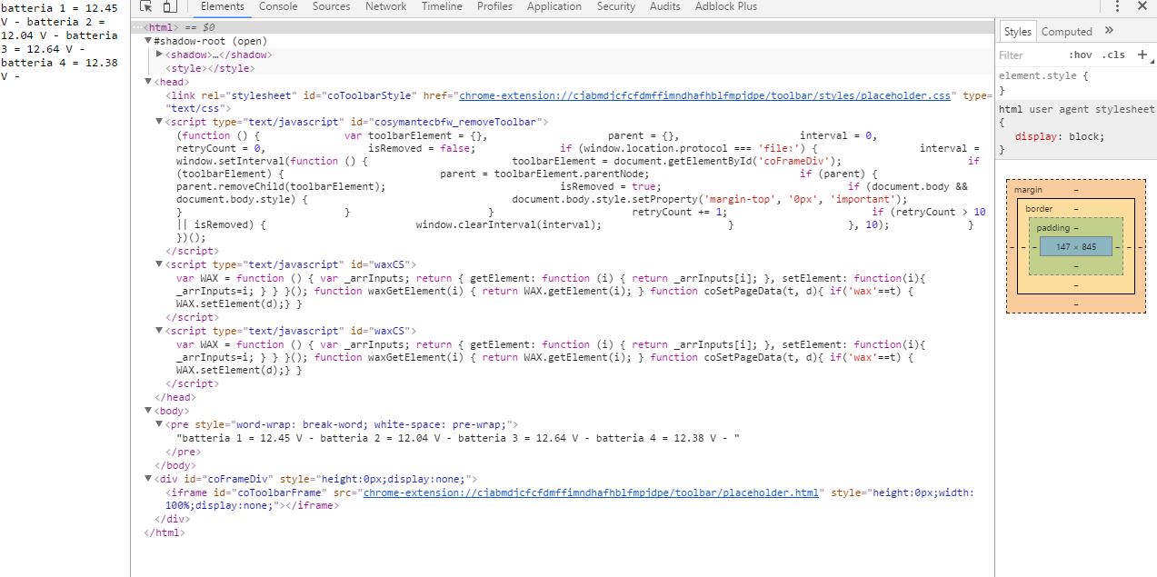Open the DevTools customize kebab menu
The height and width of the screenshot is (577, 1157).
(1117, 6)
